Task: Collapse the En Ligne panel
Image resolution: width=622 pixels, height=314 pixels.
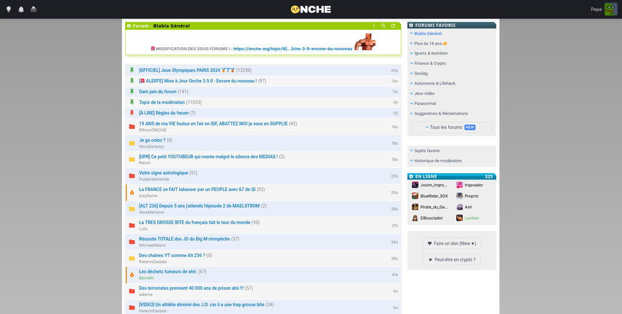Action: tap(411, 176)
